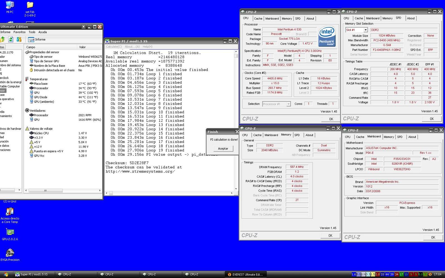Click the 44 tray temperature icon
This screenshot has width=445, height=278.
(387, 274)
